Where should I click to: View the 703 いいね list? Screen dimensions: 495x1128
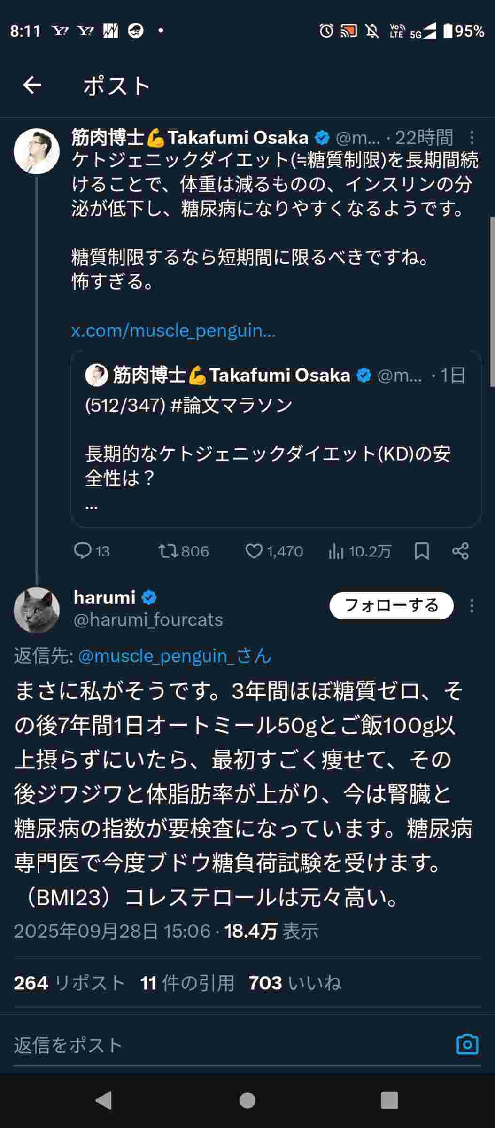coord(294,983)
